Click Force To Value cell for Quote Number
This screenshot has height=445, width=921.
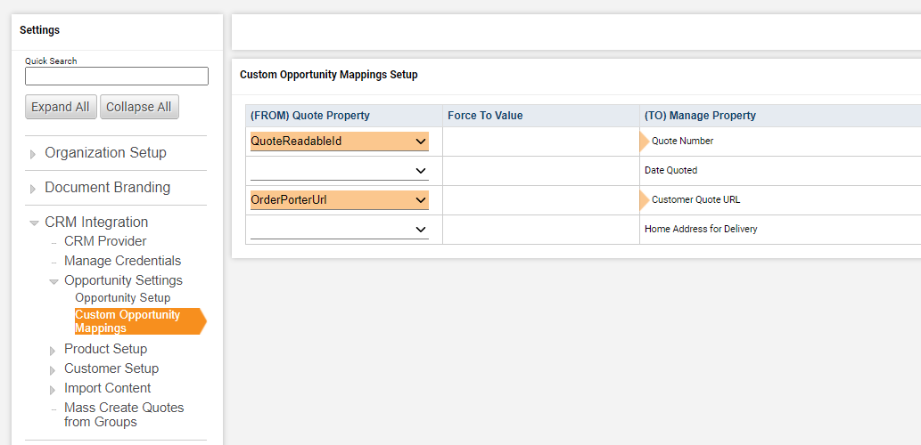[540, 142]
